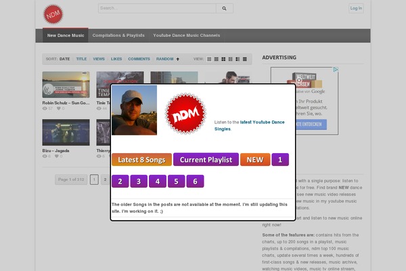Go to pagination page 1
Screen dimensions: 406x271
click(x=94, y=180)
